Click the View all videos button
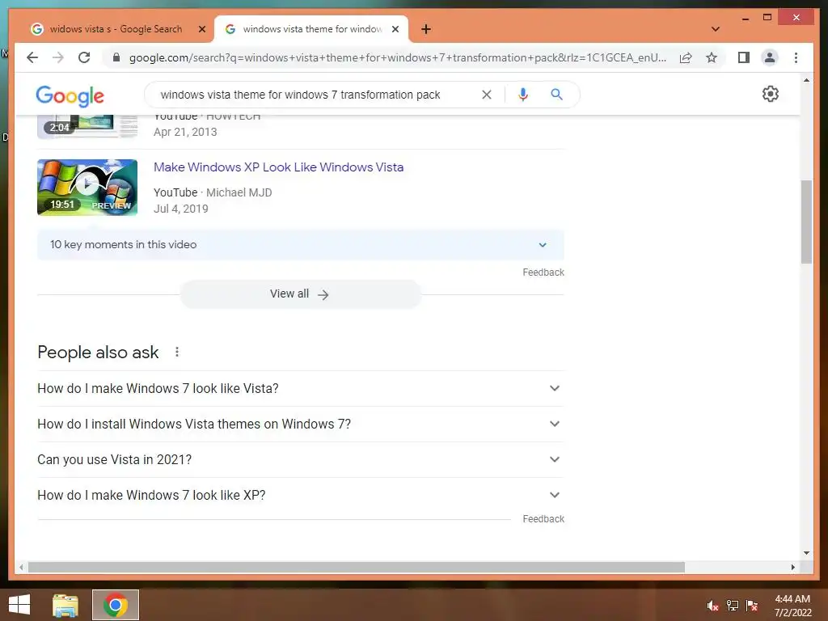 click(301, 294)
